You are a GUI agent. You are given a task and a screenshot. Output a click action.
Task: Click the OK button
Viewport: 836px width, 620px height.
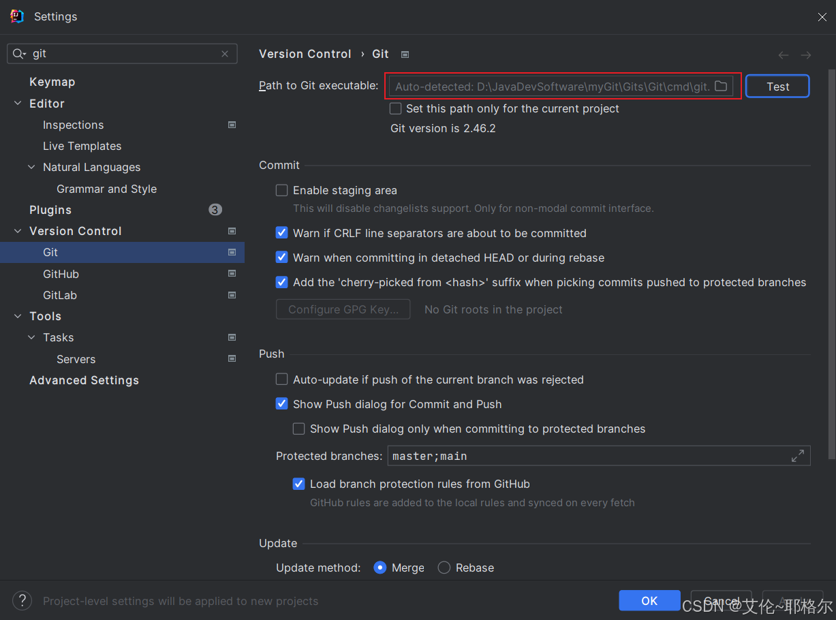[x=649, y=600]
